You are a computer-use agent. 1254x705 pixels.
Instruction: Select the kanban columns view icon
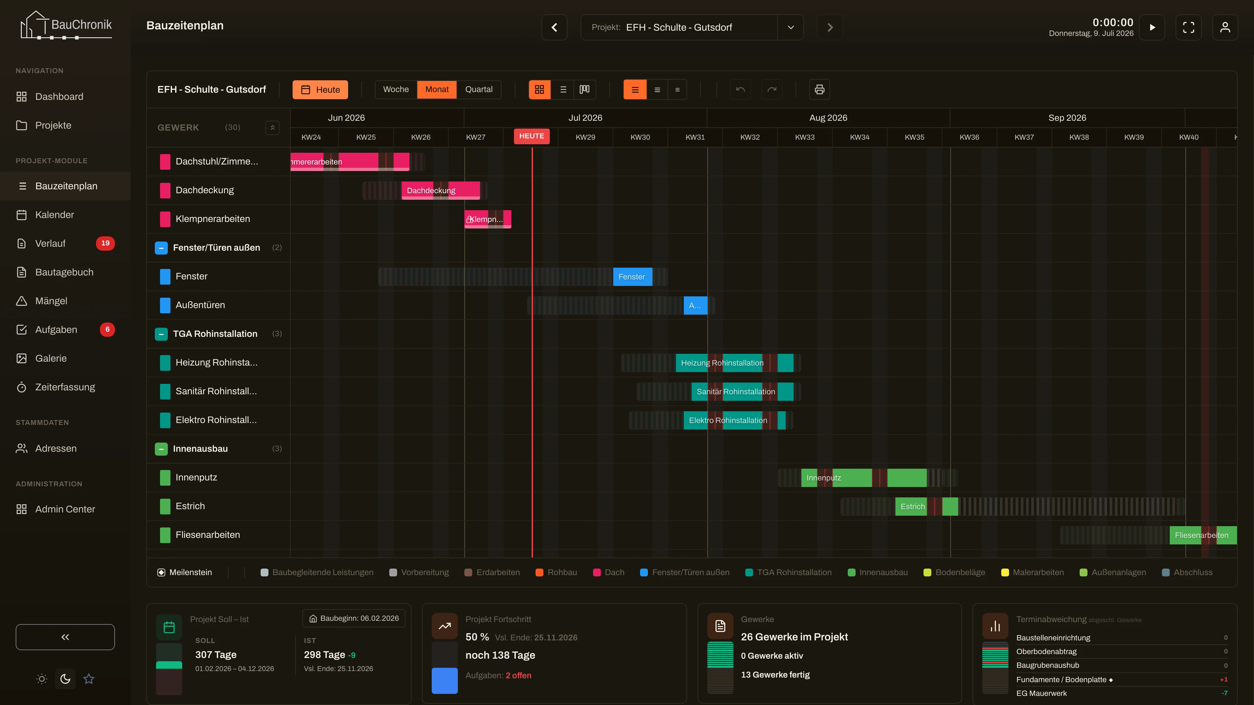(x=585, y=89)
